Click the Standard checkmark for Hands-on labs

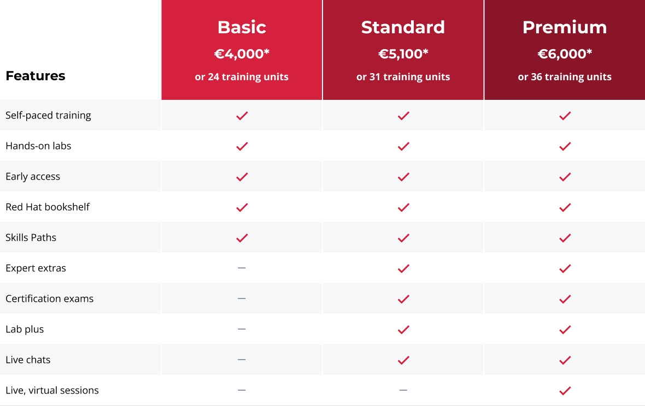403,146
